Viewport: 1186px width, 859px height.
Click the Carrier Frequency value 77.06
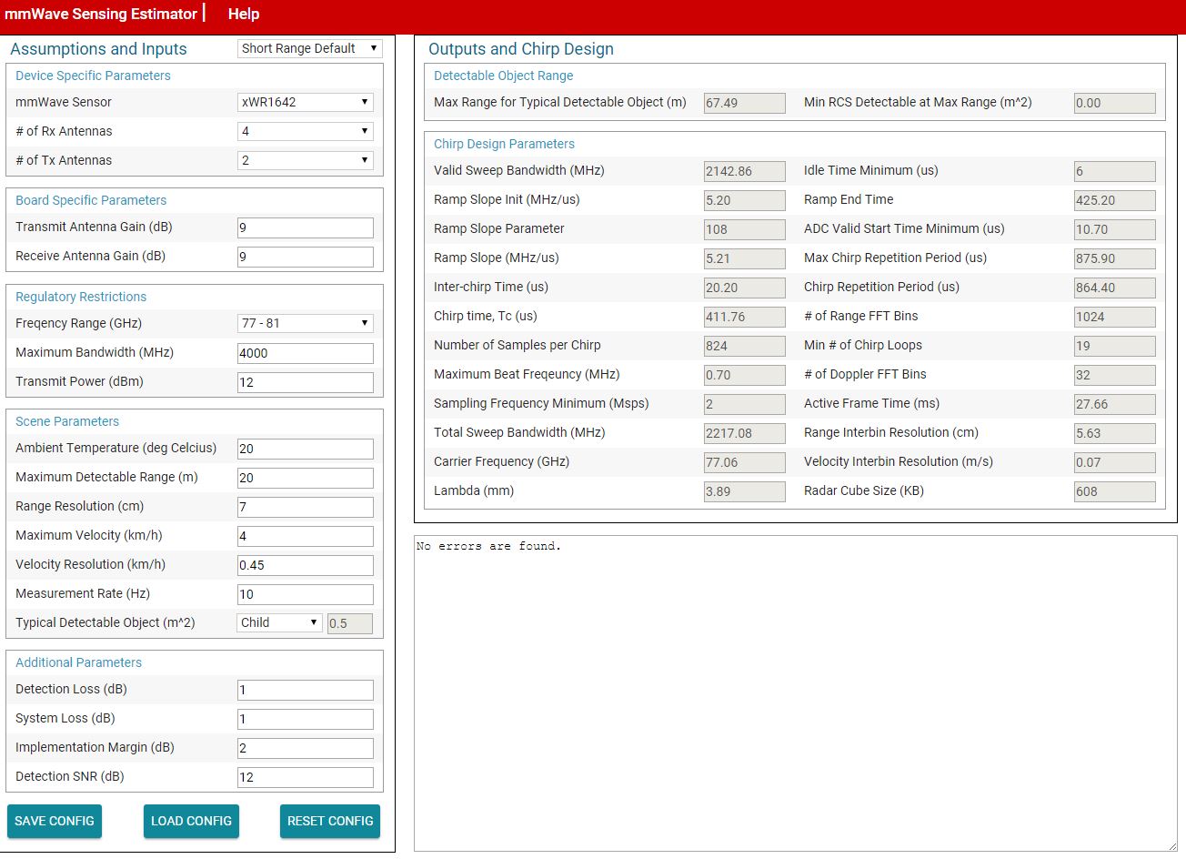pyautogui.click(x=745, y=462)
